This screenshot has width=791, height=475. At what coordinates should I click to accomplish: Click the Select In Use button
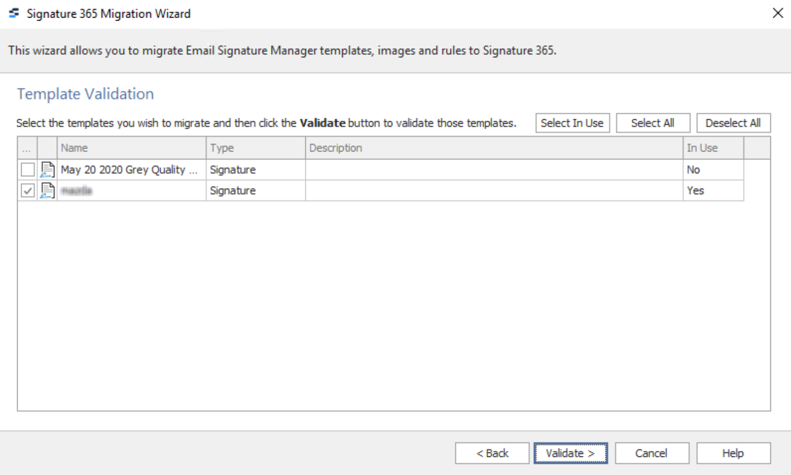pyautogui.click(x=572, y=123)
